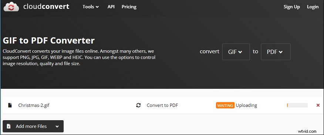Click the Convert to PDF label
This screenshot has width=324, height=135.
pos(162,105)
